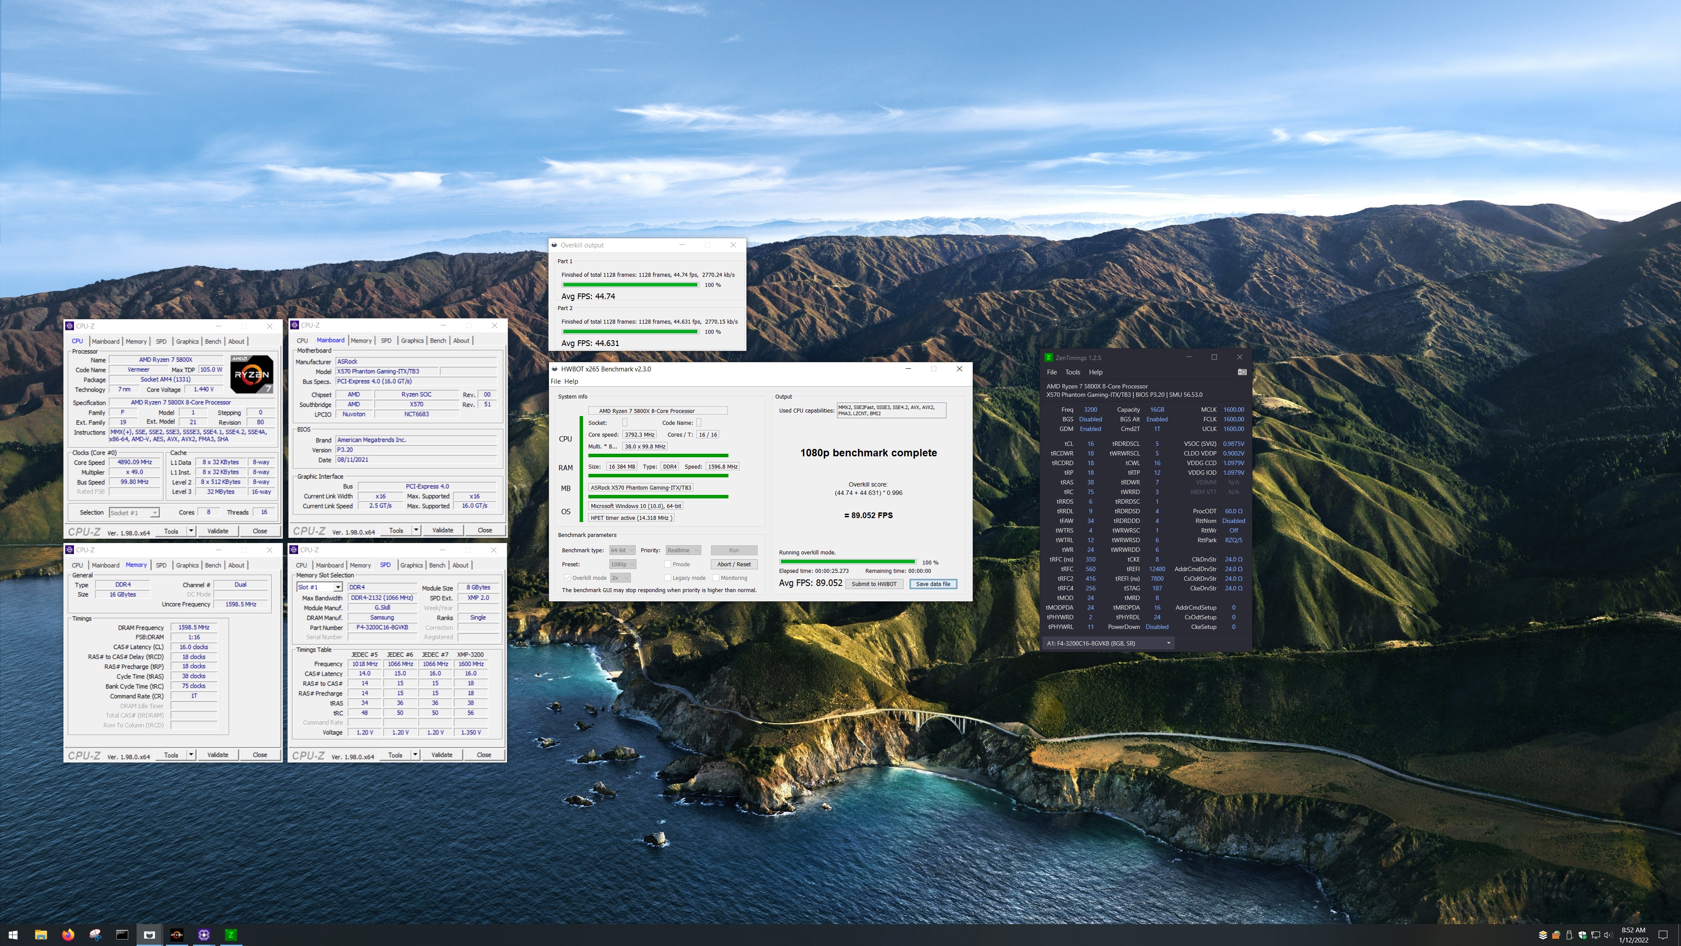Expand Tools arrow in CPU-Z SPD window

(x=415, y=755)
